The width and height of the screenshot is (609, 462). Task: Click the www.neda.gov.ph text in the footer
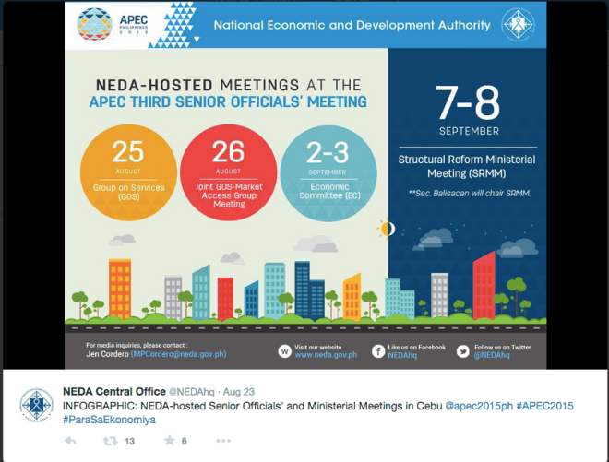click(x=326, y=355)
